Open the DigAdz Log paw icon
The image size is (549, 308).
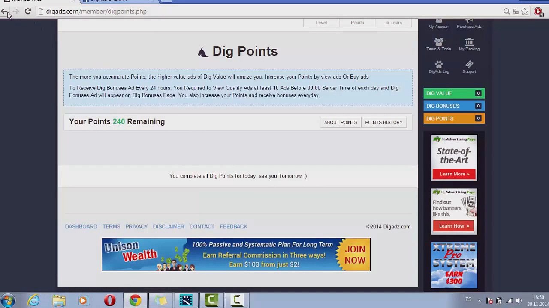click(439, 67)
